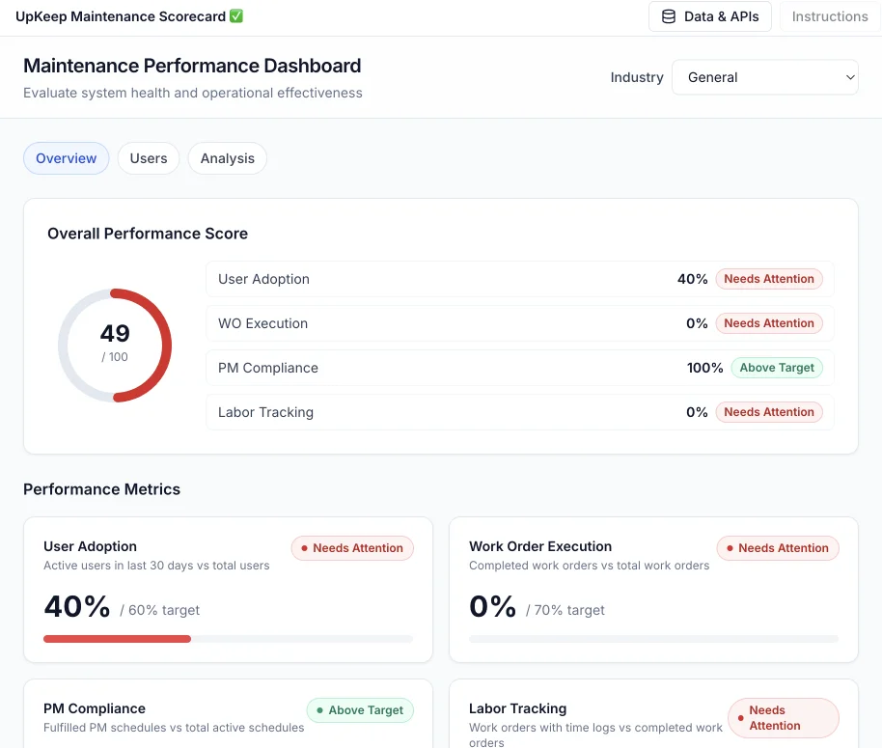Click the chevron arrow on Industry selector
This screenshot has width=882, height=748.
point(849,77)
